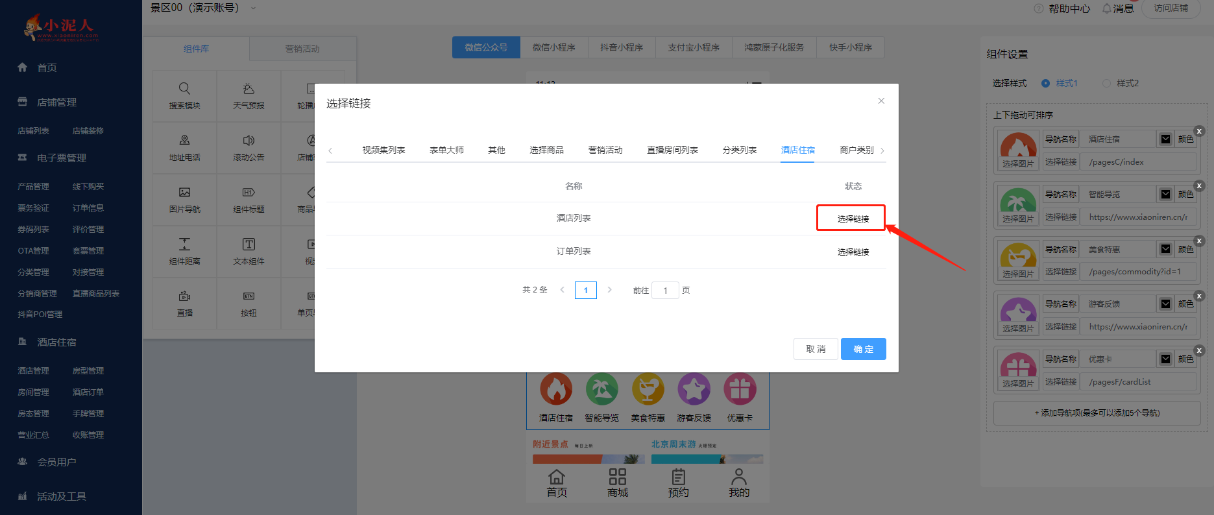
Task: Select the text component (文本组件) icon
Action: (249, 245)
